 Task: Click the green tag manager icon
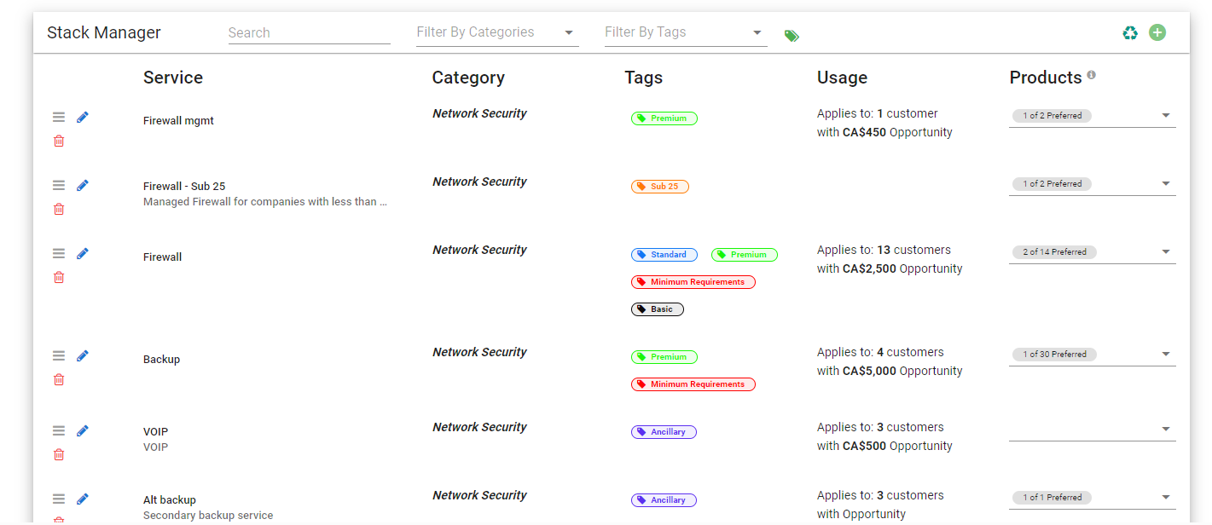click(x=792, y=35)
